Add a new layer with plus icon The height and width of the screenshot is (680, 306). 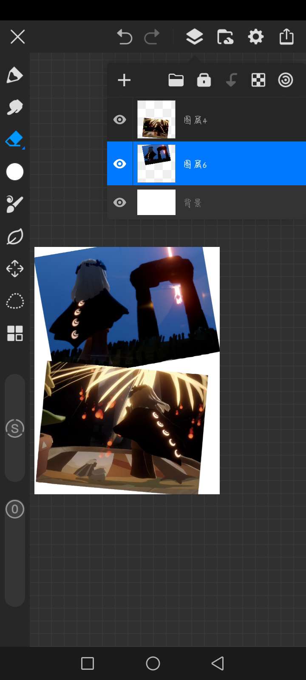click(124, 80)
